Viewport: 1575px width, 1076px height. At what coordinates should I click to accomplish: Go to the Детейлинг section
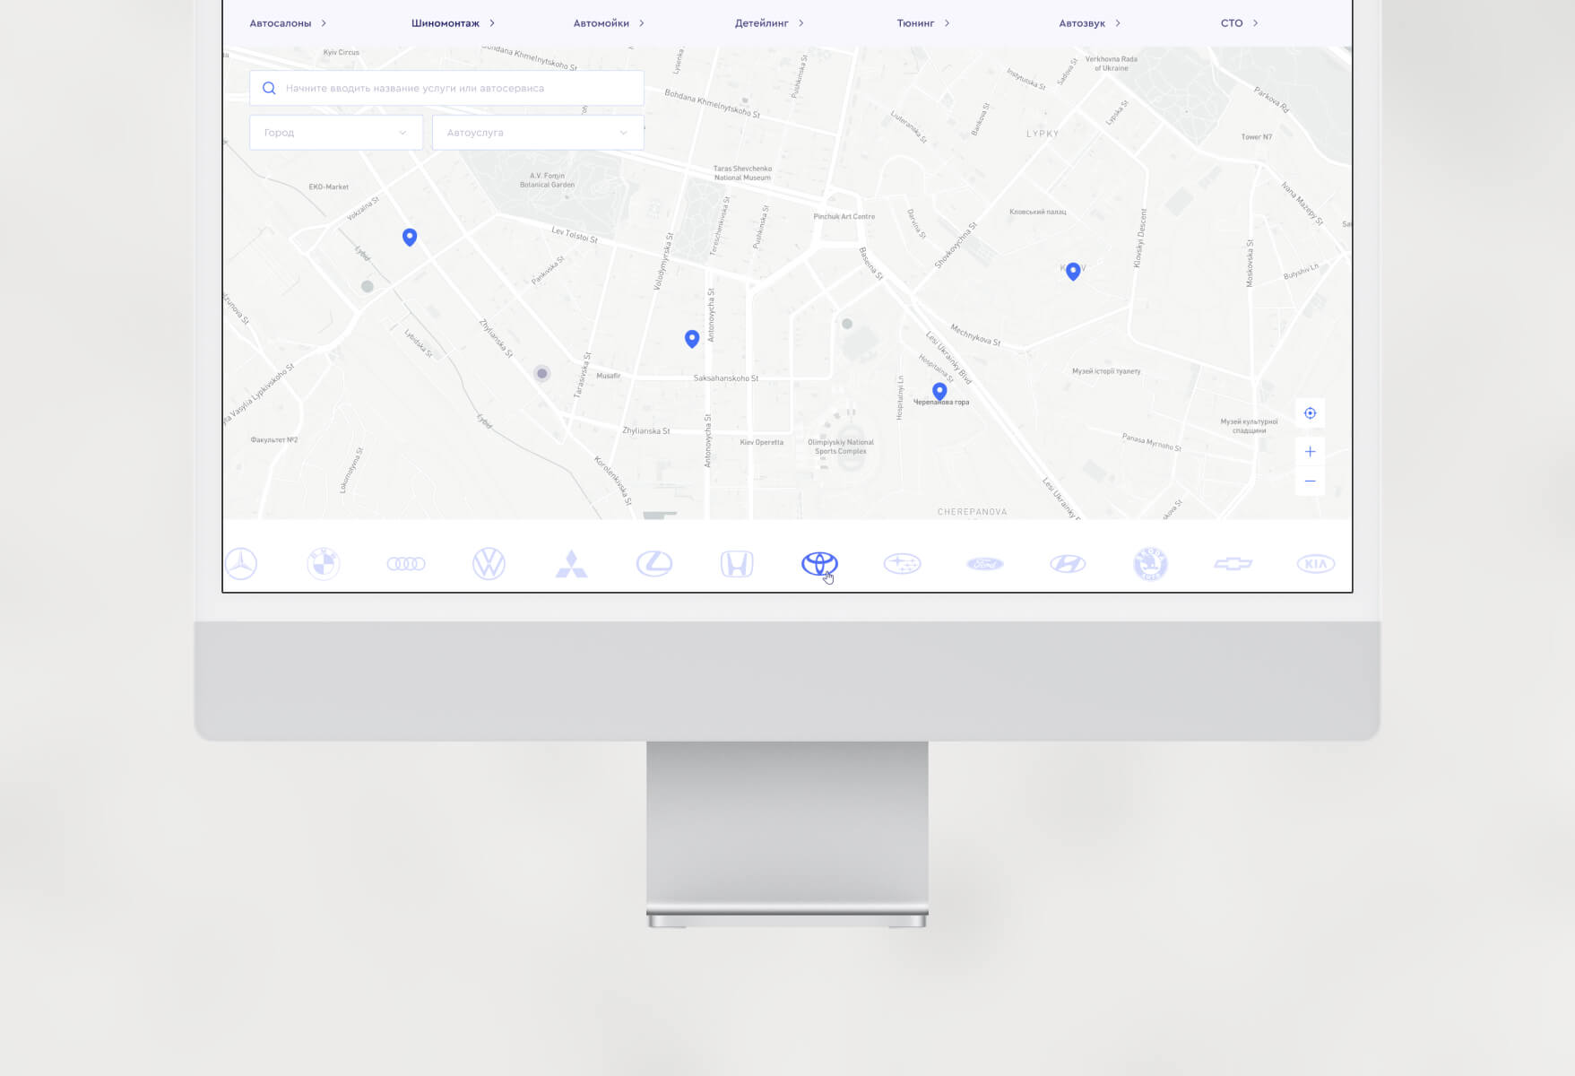(x=761, y=23)
